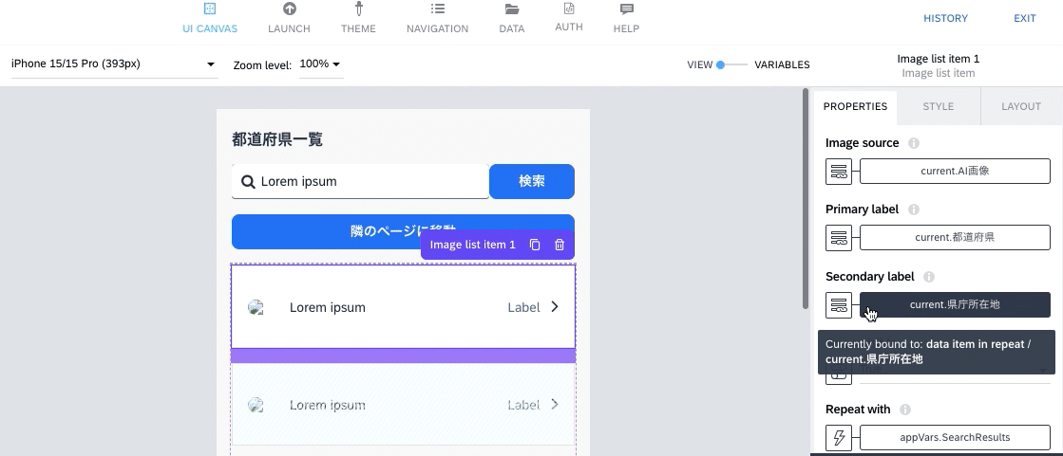Image resolution: width=1063 pixels, height=456 pixels.
Task: Click the Image source info icon
Action: (x=913, y=143)
